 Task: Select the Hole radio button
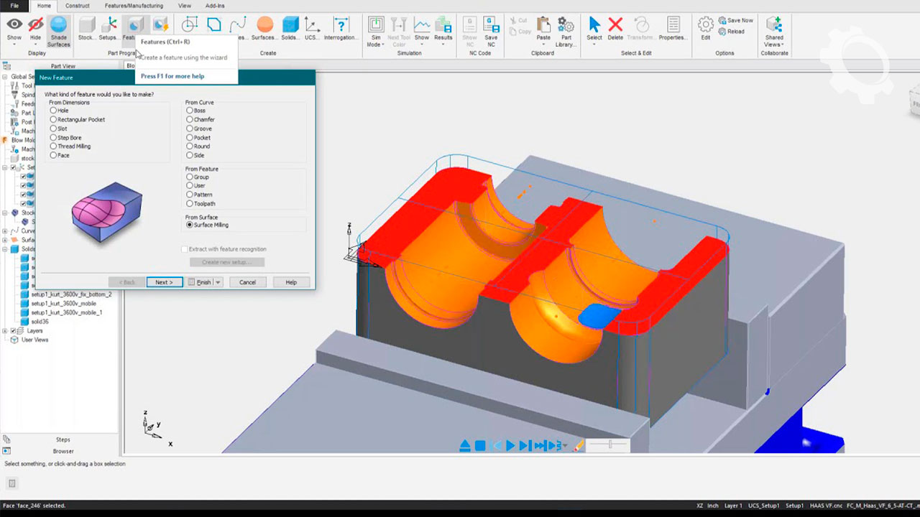pos(53,111)
